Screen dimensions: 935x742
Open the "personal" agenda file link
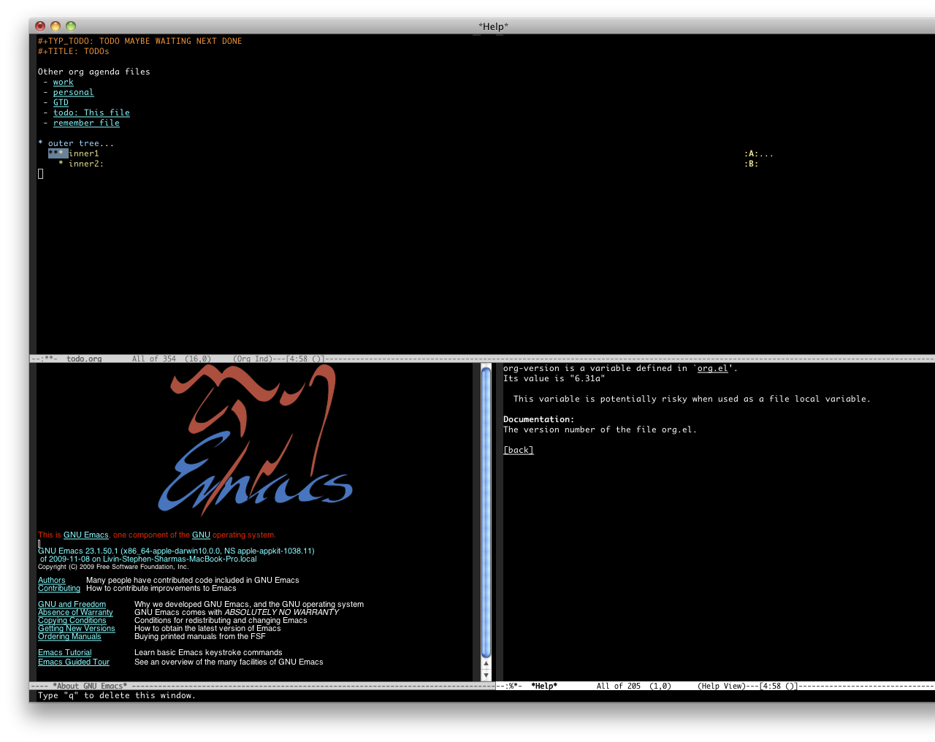(74, 92)
